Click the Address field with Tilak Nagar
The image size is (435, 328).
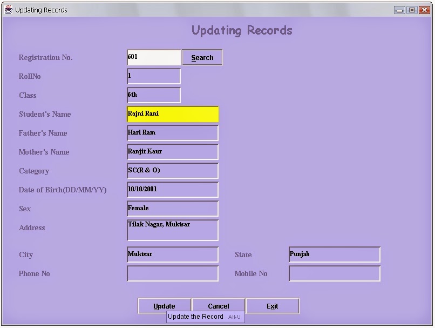click(x=172, y=230)
